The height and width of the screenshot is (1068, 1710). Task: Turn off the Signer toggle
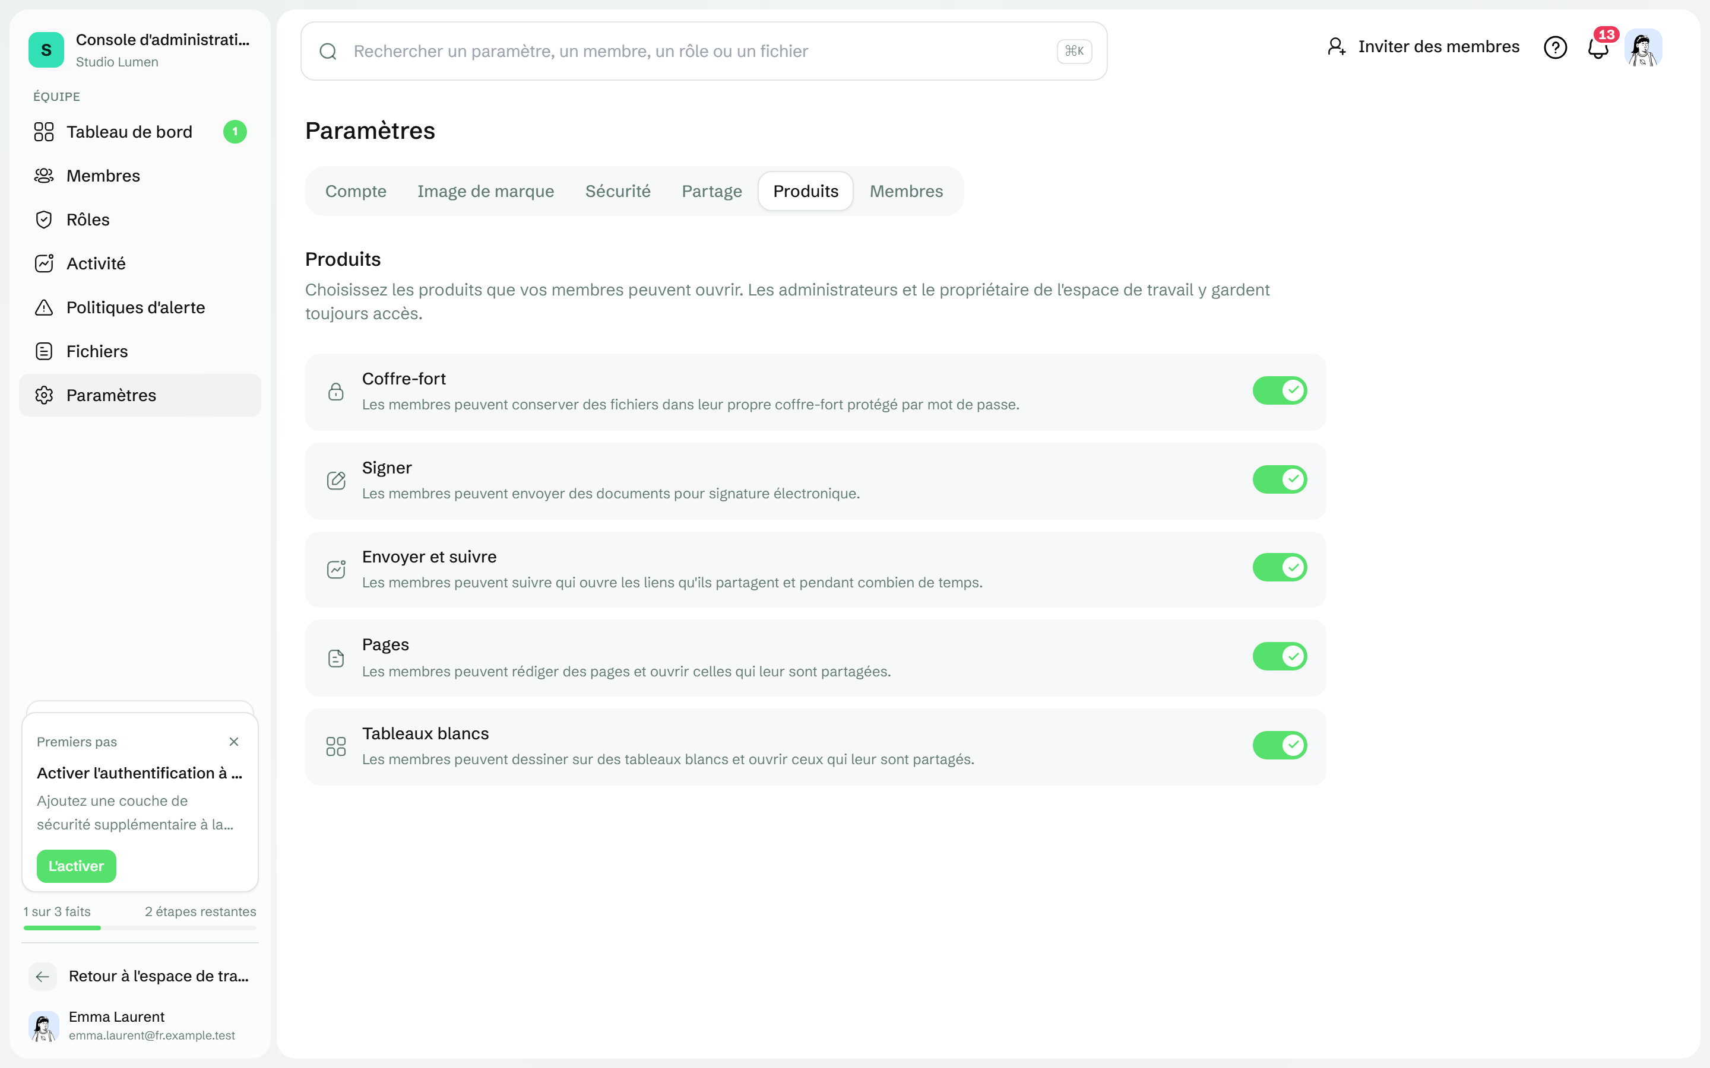[x=1280, y=479]
